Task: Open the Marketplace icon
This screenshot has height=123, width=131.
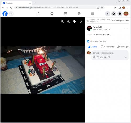Action: 65,14
